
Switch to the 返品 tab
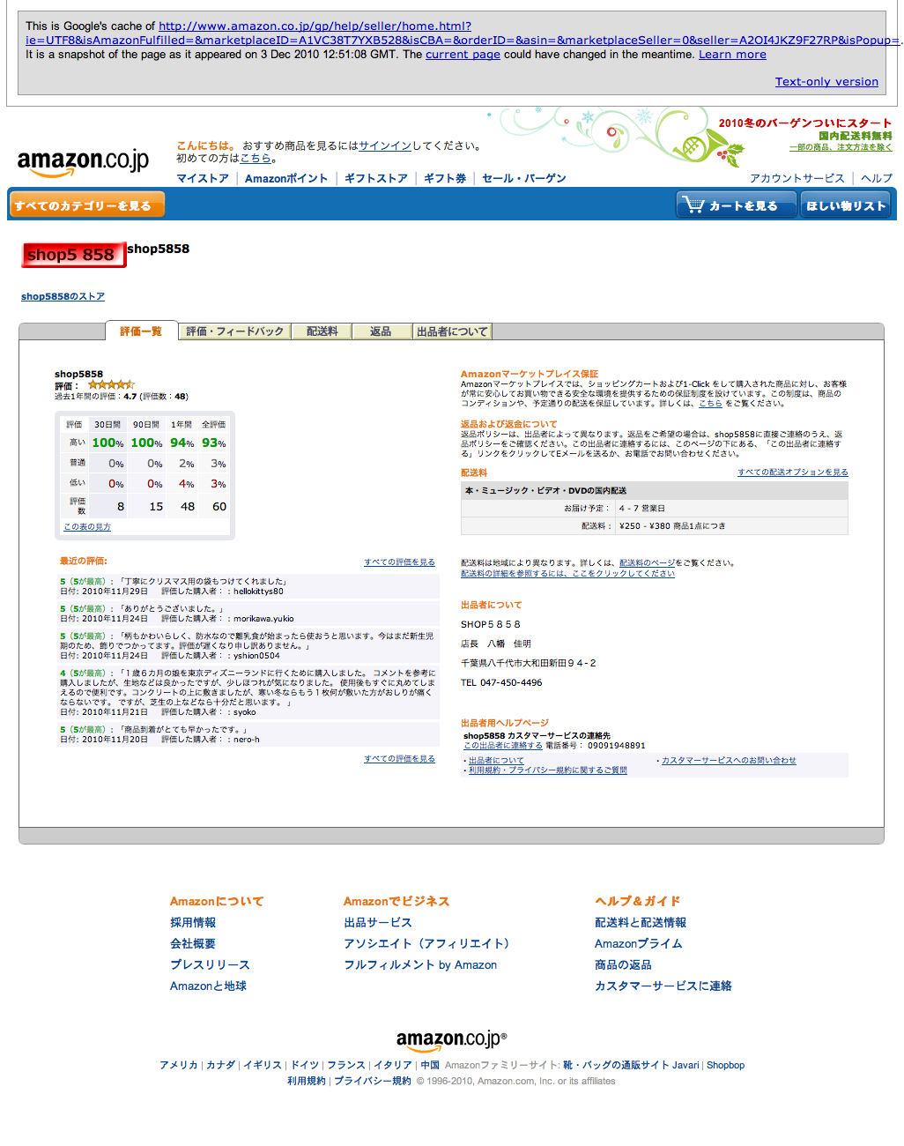[381, 331]
